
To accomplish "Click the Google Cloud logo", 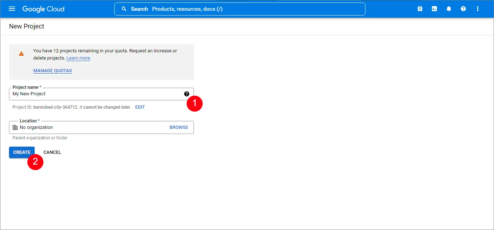I will (x=43, y=9).
